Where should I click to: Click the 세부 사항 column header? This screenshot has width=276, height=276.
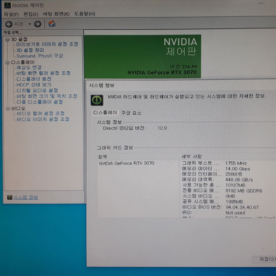[191, 156]
